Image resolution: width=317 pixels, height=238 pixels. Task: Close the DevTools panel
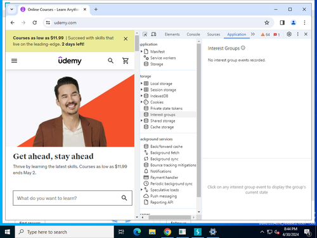click(306, 34)
